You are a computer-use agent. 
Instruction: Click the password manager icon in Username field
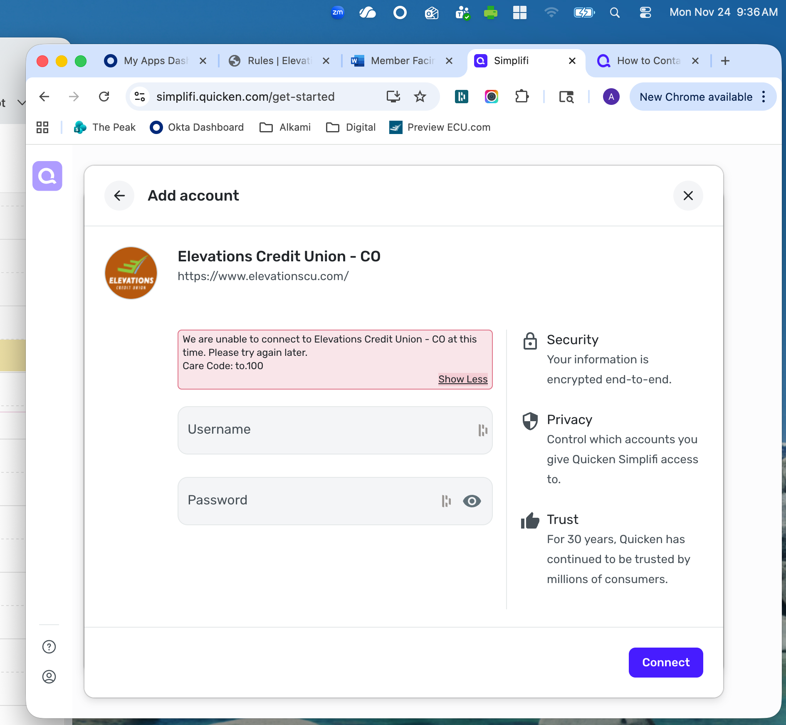pyautogui.click(x=482, y=430)
